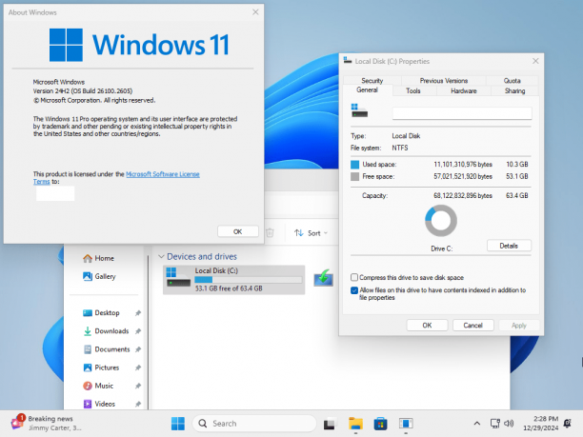Click the File system value NTFS
The image size is (583, 437).
pos(400,148)
